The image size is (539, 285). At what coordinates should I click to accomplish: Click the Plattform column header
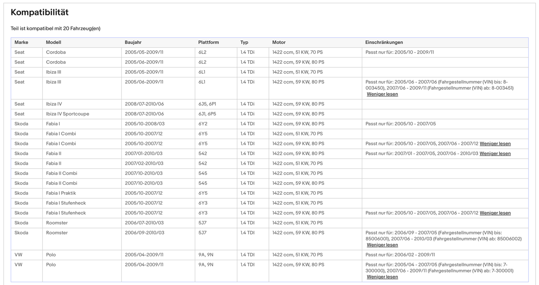click(209, 42)
